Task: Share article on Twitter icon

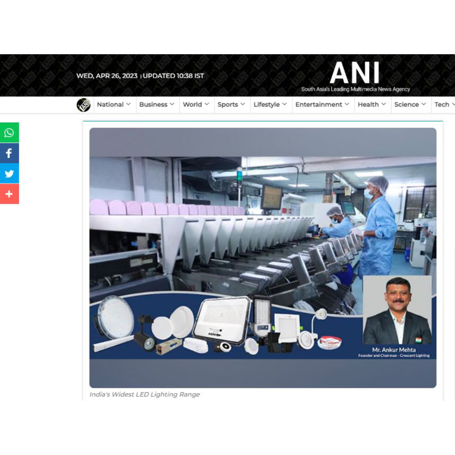Action: click(9, 174)
